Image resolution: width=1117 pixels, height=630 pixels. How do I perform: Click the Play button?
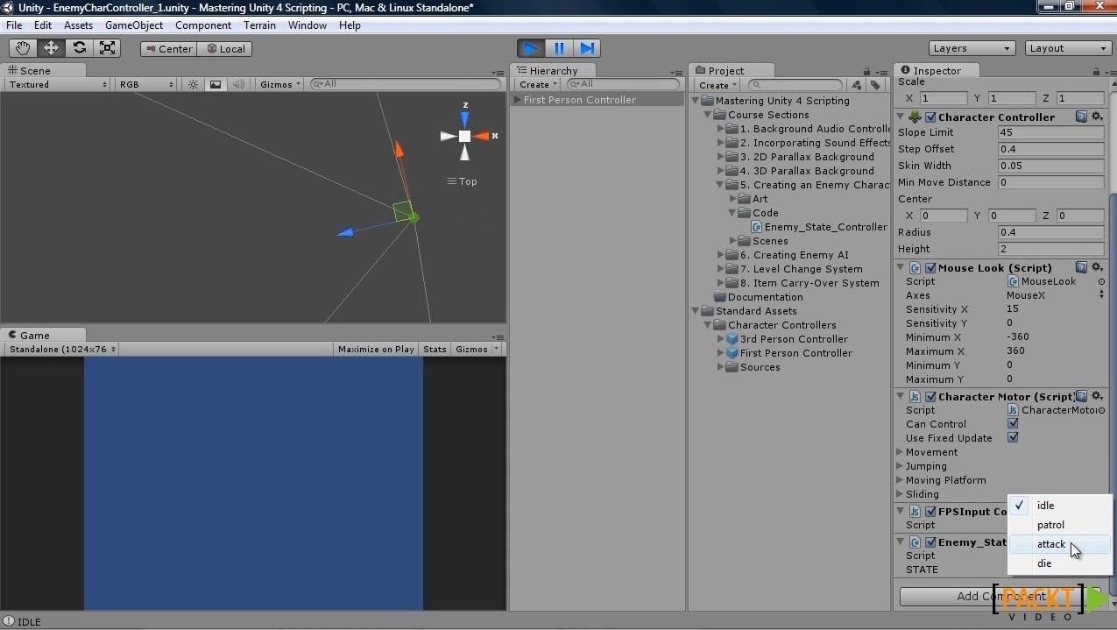[x=530, y=48]
